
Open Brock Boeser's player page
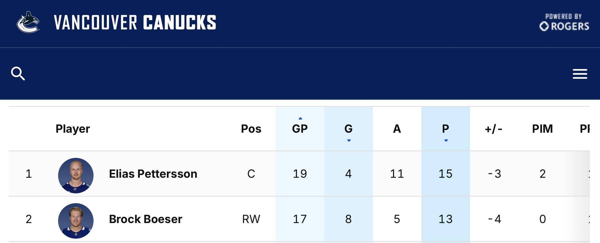(146, 219)
